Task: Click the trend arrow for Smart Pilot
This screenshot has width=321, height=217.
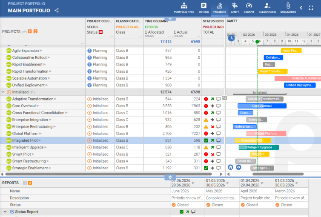Action: 212,154
